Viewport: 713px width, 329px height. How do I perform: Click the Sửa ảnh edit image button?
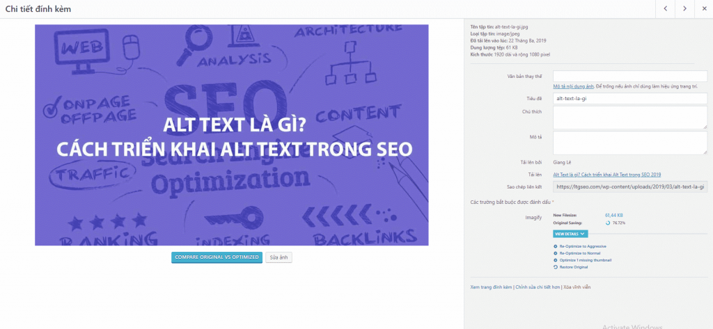click(279, 257)
